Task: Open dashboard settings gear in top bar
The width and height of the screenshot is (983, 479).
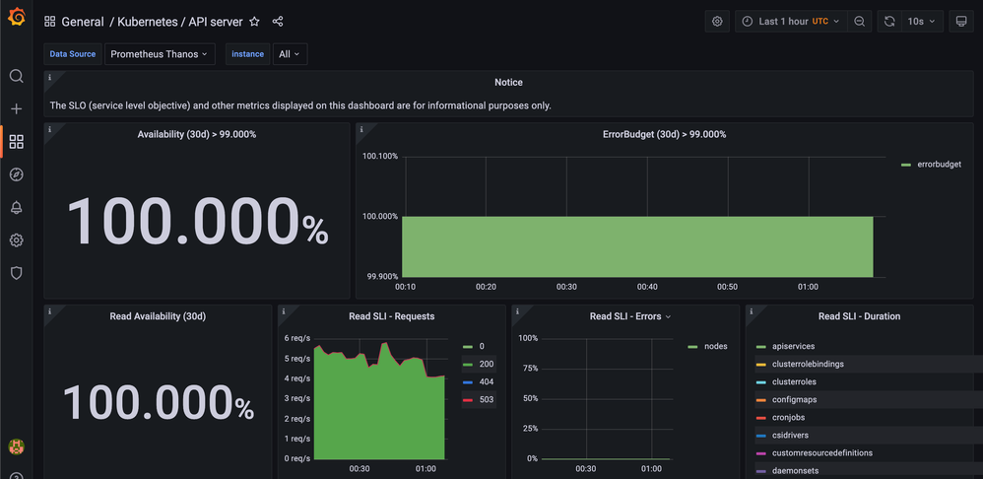Action: point(717,22)
